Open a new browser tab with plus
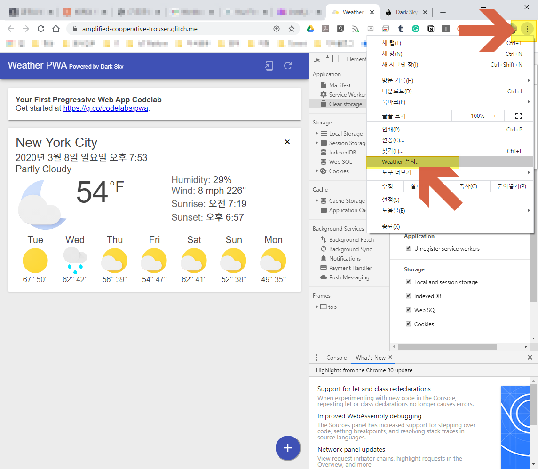 click(443, 12)
